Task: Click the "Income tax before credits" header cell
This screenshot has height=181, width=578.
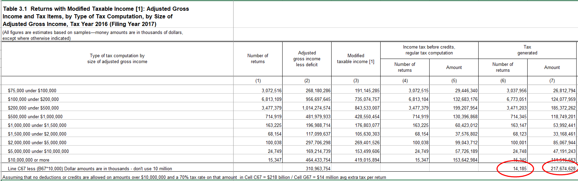Action: [x=429, y=50]
